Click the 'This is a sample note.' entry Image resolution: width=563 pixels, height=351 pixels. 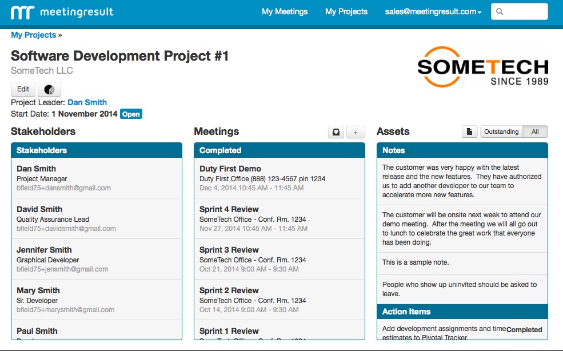462,264
